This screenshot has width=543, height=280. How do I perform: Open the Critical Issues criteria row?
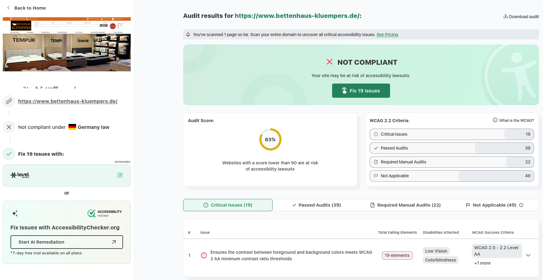point(452,134)
